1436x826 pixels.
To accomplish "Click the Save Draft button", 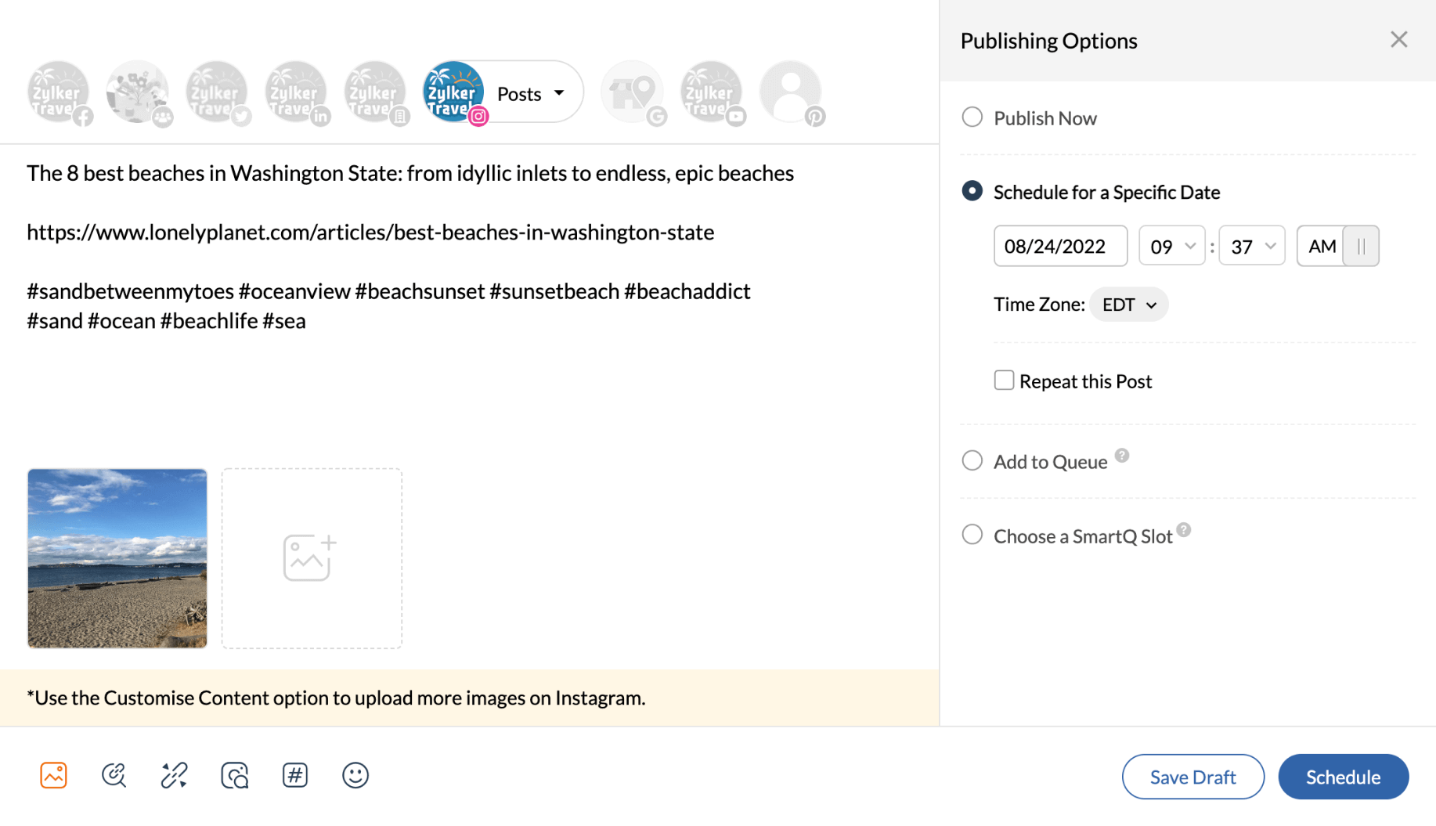I will [x=1192, y=777].
